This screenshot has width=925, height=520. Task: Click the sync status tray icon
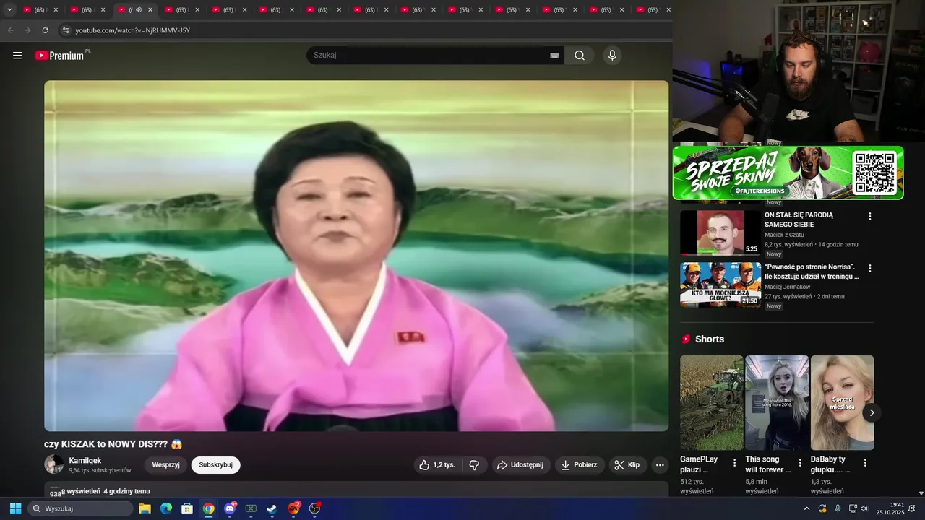(822, 508)
